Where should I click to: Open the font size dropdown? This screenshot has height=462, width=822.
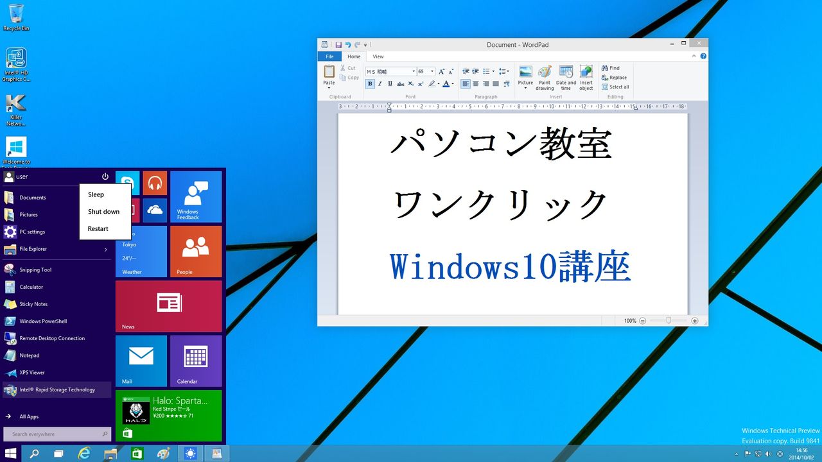[432, 72]
